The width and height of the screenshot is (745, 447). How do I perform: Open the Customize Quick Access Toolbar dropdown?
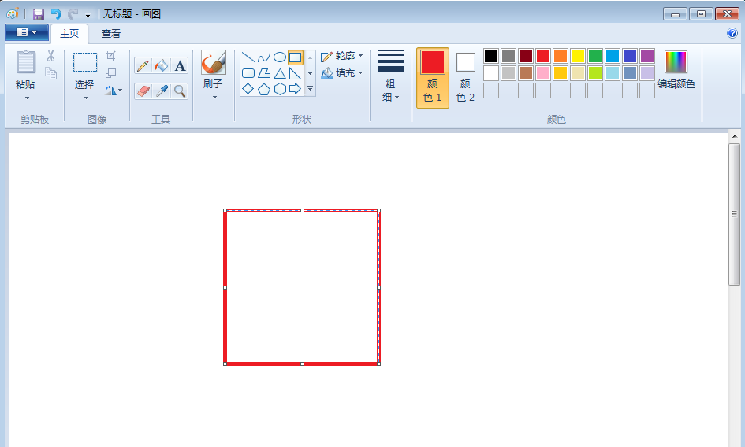click(x=88, y=15)
